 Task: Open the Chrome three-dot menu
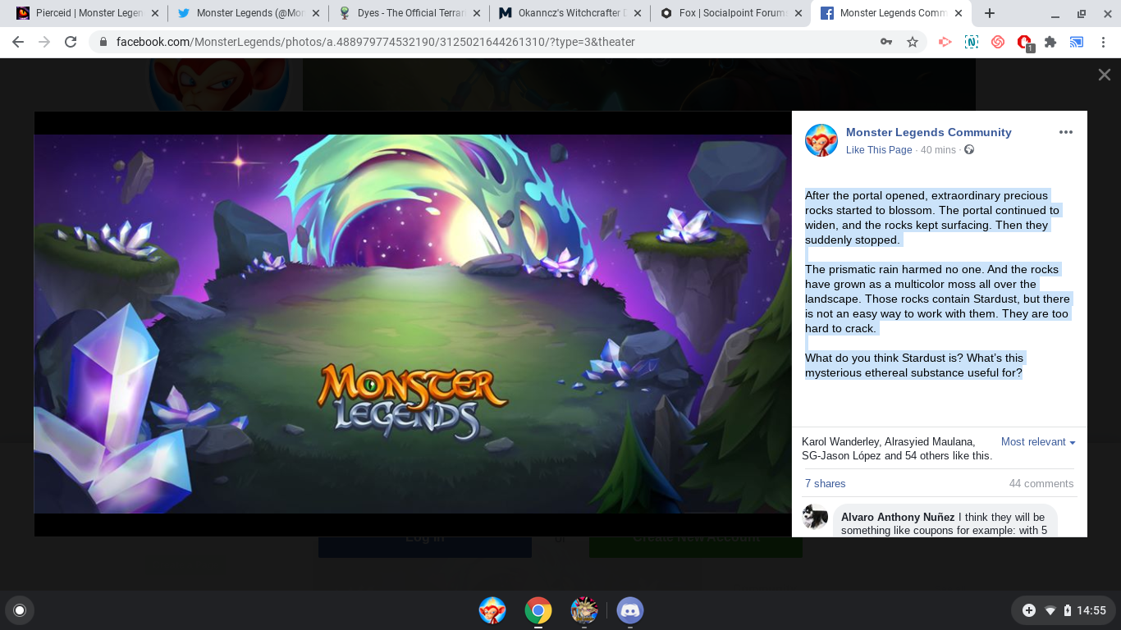(1103, 42)
